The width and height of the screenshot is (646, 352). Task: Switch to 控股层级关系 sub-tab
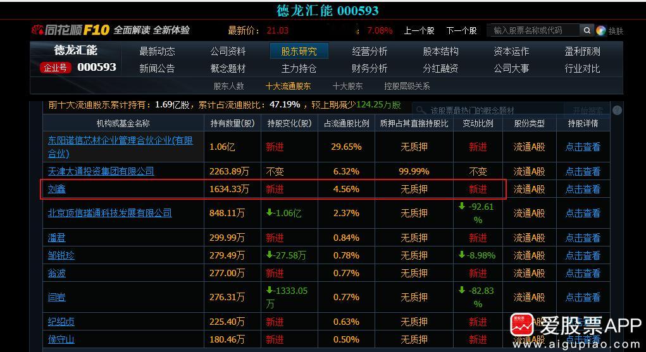tap(407, 86)
